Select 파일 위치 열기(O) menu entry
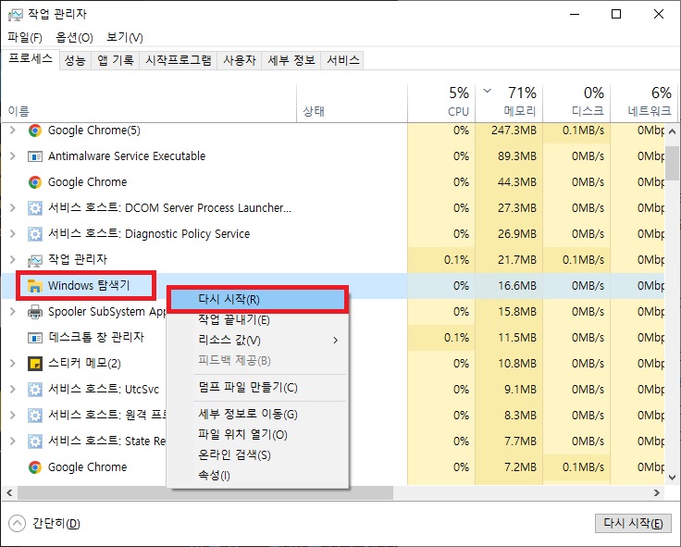 coord(258,434)
